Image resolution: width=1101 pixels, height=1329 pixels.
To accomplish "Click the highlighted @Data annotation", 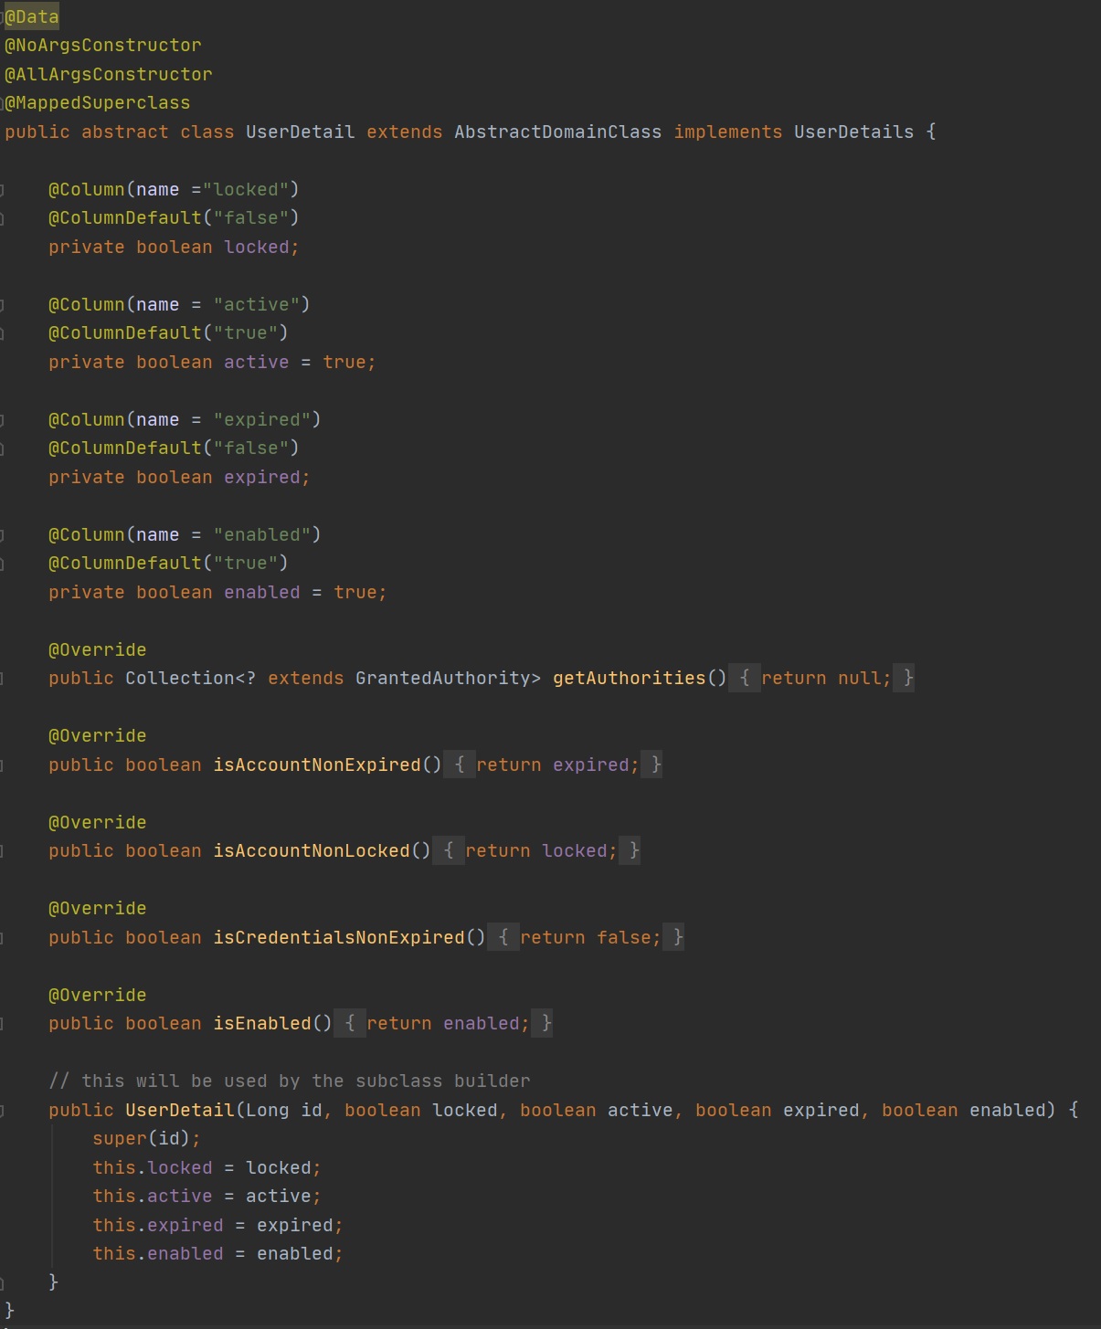I will pos(32,16).
